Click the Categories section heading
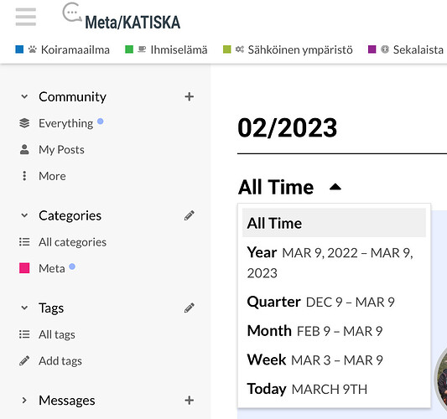The height and width of the screenshot is (419, 447). pyautogui.click(x=70, y=215)
